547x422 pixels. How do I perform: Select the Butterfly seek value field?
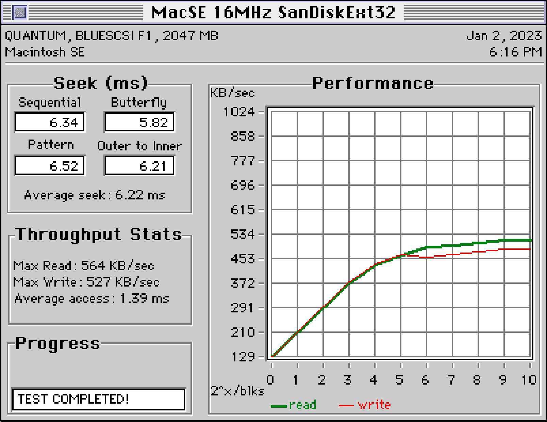[x=139, y=122]
